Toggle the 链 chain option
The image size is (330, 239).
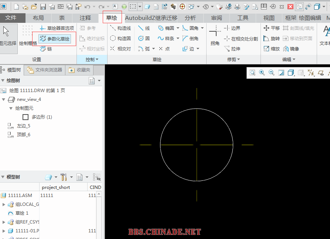(x=46, y=49)
